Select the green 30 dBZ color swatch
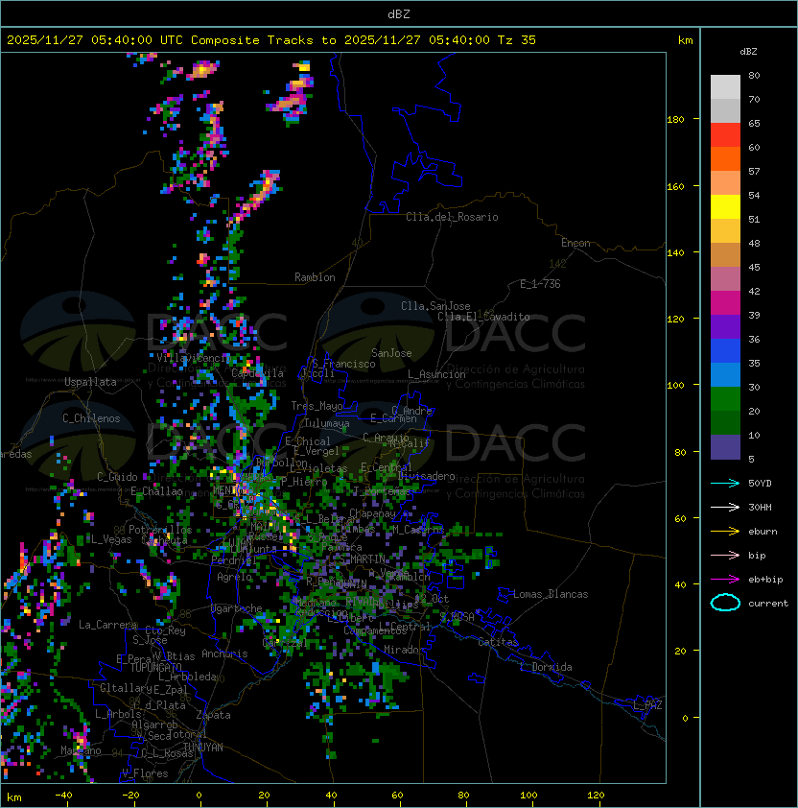Screen dimensions: 798x808 [x=725, y=399]
